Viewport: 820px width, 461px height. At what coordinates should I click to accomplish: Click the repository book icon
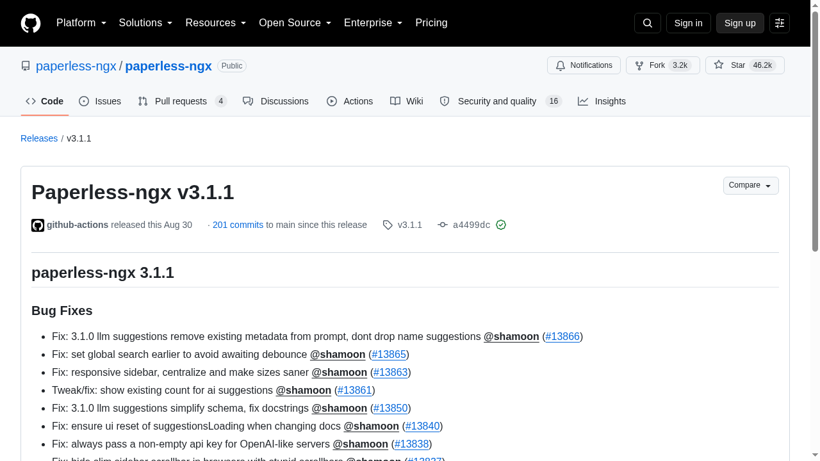click(x=26, y=66)
